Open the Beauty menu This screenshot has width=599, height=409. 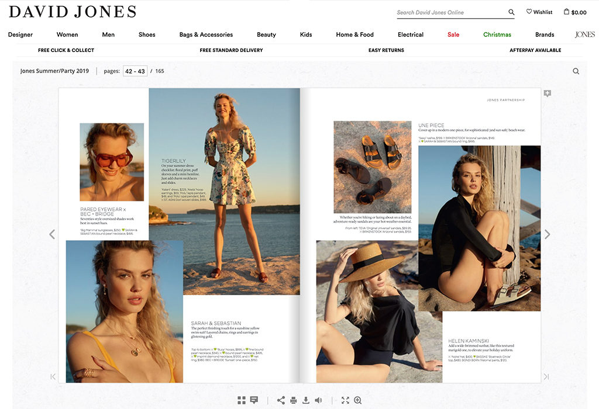(x=266, y=34)
